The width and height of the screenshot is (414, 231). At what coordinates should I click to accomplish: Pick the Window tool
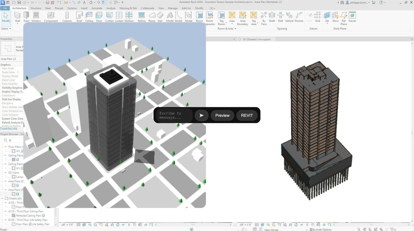pos(36,17)
